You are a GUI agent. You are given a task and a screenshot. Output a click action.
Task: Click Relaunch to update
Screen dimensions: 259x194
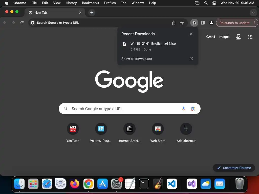234,23
